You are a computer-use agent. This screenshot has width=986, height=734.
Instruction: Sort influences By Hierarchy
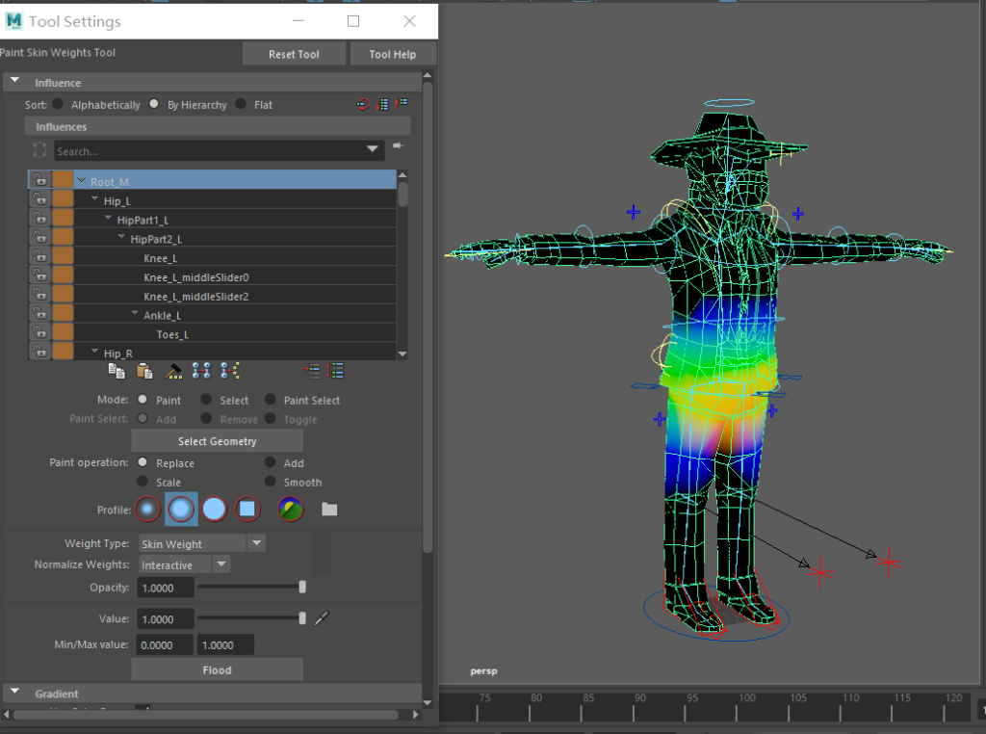point(154,104)
